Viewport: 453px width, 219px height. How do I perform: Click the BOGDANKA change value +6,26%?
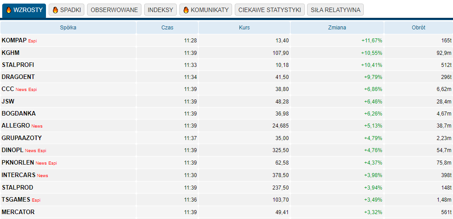373,114
